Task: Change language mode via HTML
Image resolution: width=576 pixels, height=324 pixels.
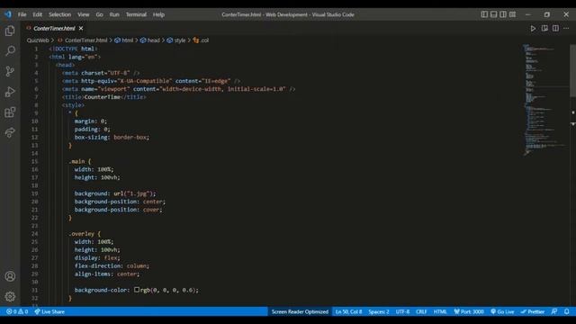Action: click(440, 311)
